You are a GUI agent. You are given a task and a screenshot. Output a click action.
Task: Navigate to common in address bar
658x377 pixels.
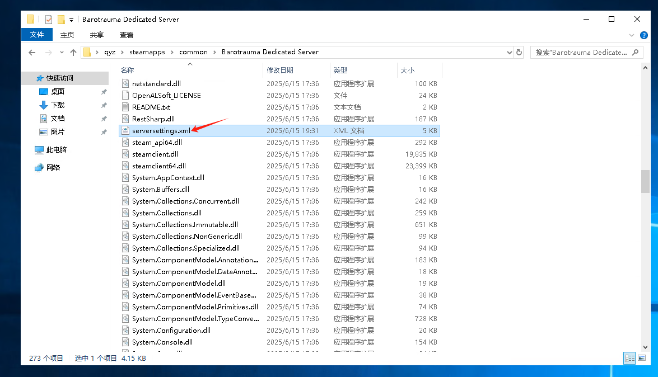click(x=193, y=52)
